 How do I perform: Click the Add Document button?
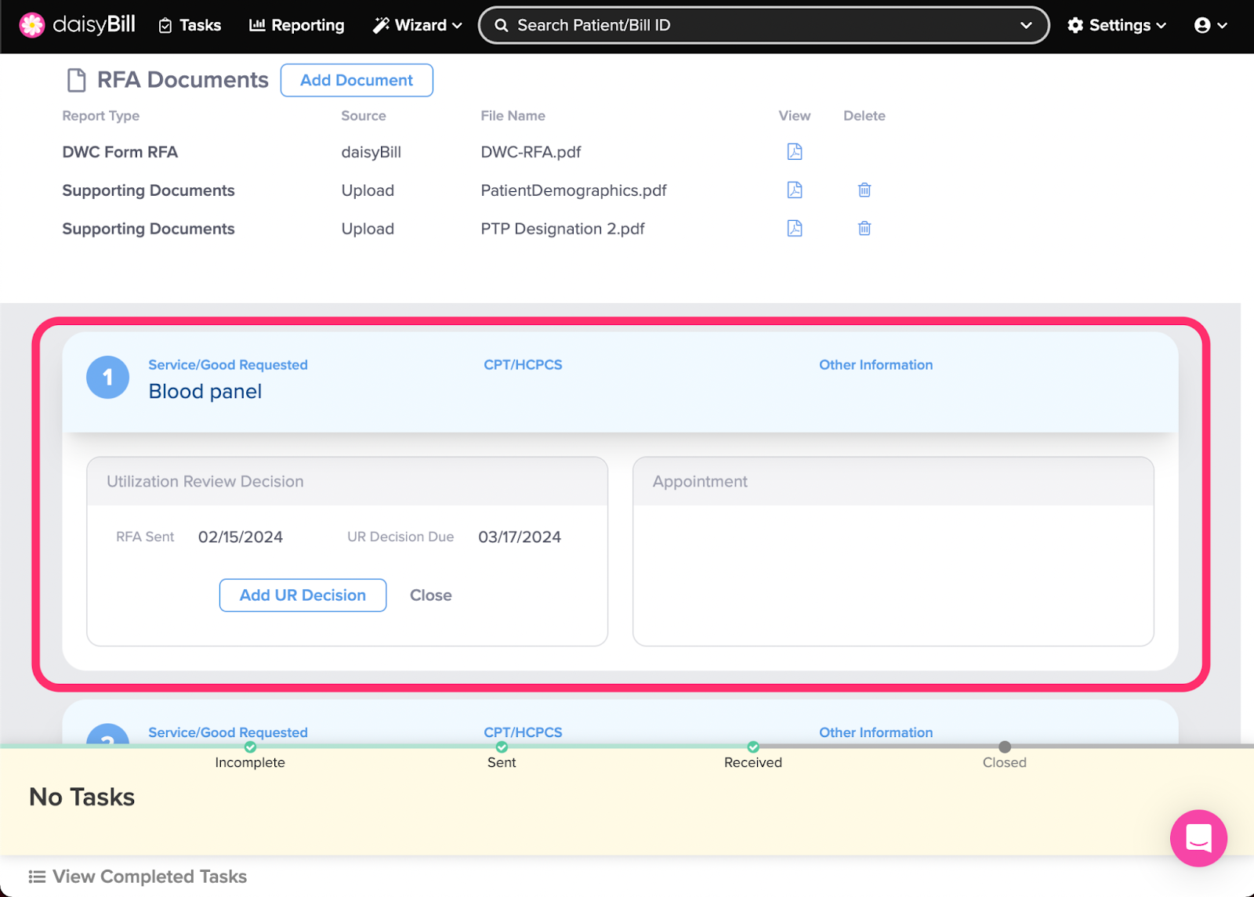coord(357,81)
